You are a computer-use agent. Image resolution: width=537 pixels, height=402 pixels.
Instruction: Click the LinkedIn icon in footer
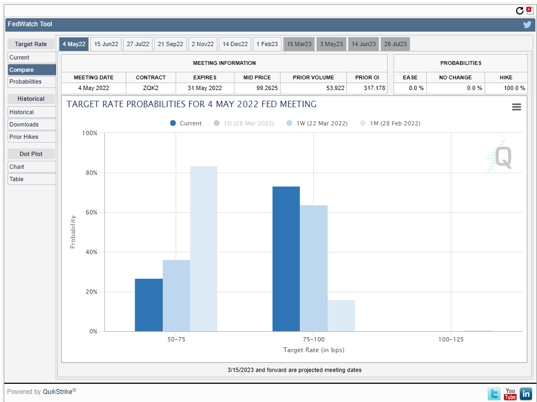(526, 394)
